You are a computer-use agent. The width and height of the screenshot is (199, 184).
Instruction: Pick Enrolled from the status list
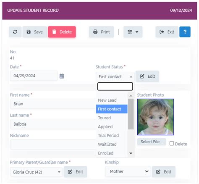[112, 153]
